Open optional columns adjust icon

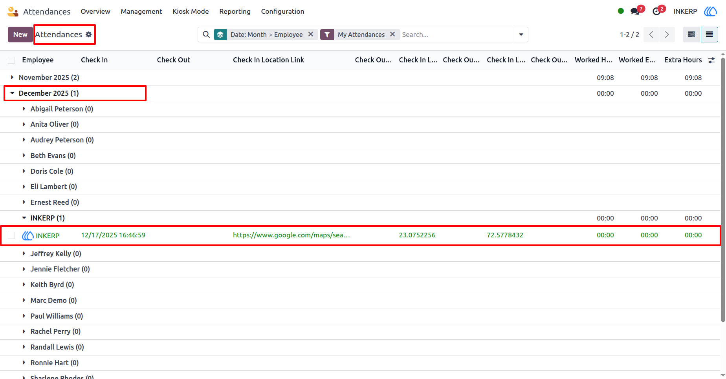coord(711,60)
